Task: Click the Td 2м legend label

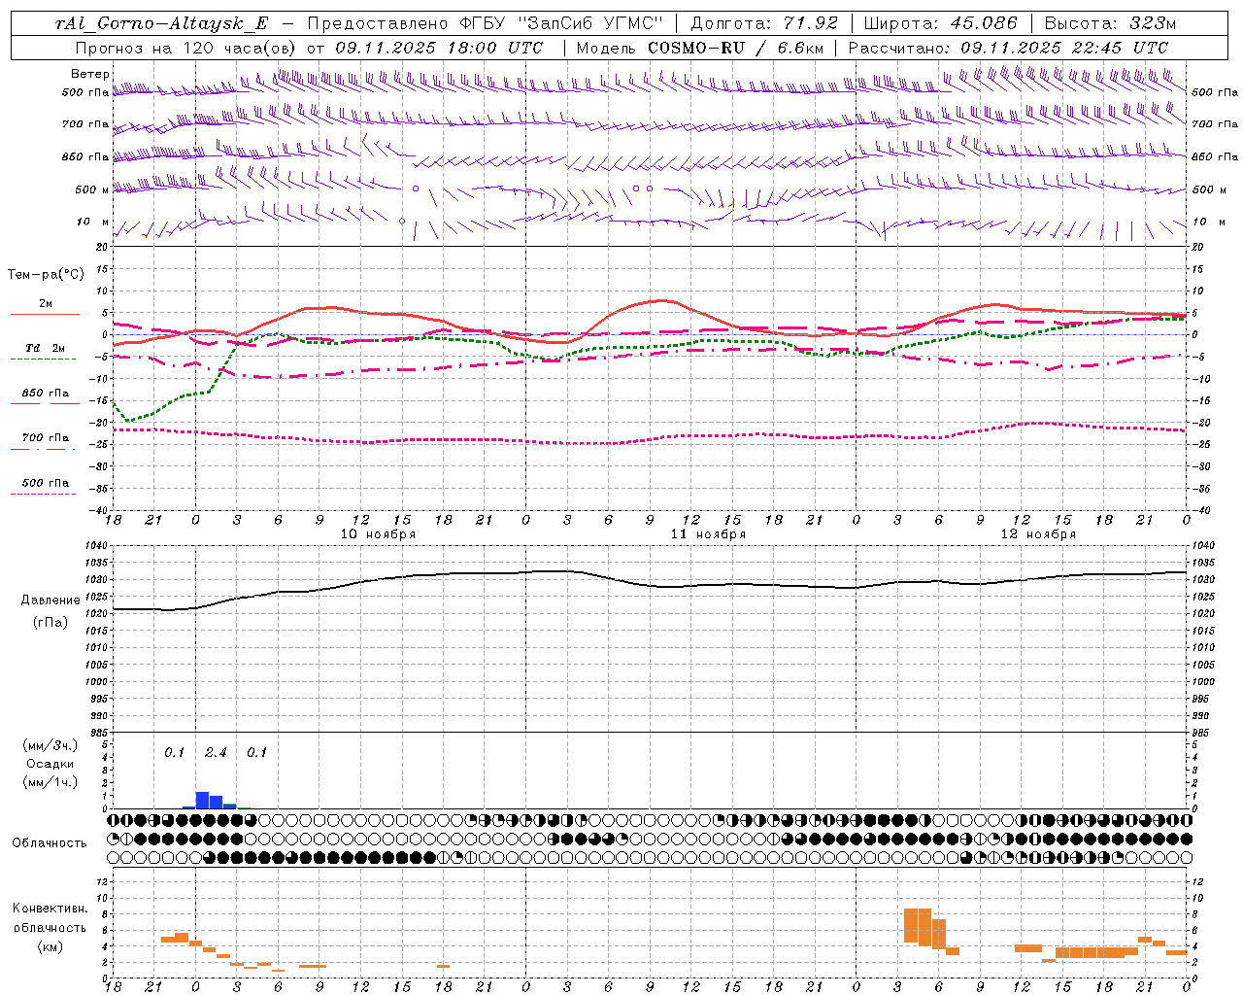Action: [x=46, y=348]
